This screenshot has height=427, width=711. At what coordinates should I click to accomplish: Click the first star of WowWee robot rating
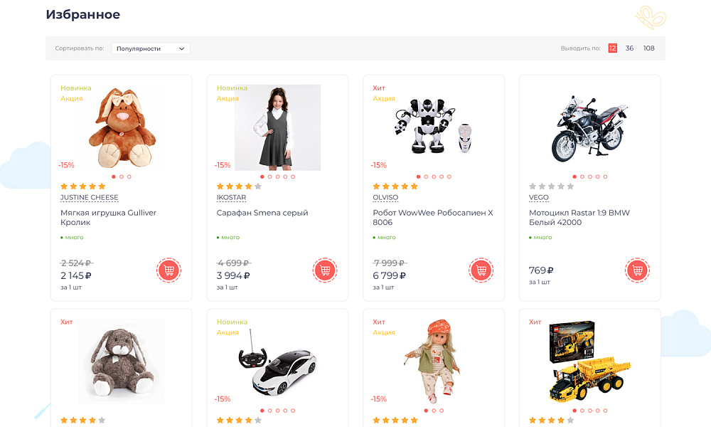coord(377,186)
